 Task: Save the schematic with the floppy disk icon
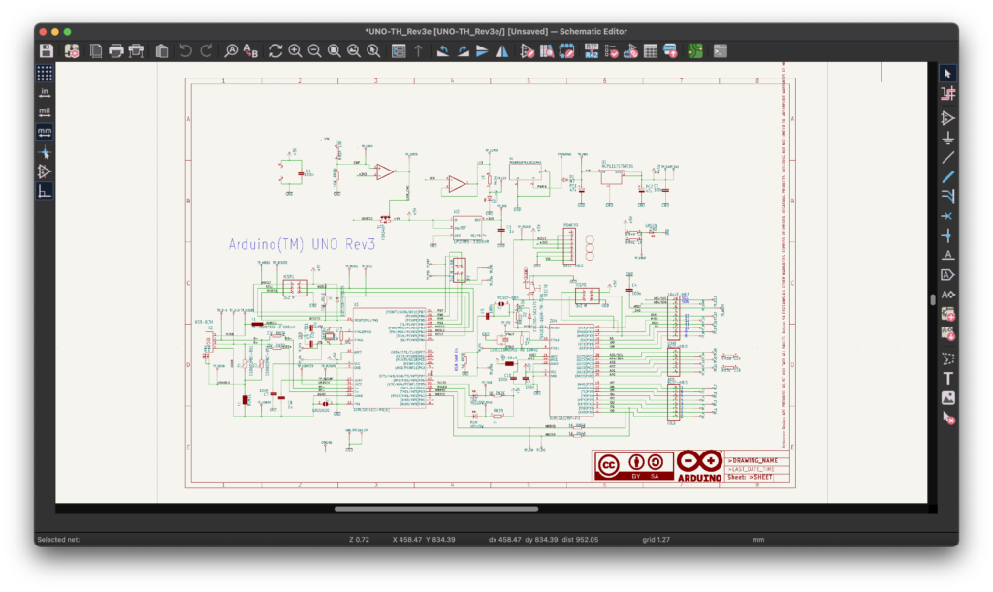pos(47,51)
